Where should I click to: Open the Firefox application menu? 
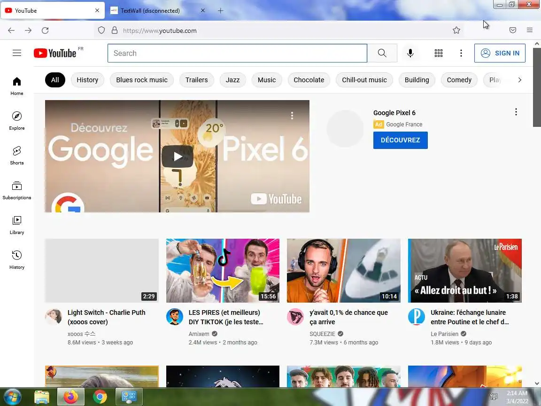(530, 31)
